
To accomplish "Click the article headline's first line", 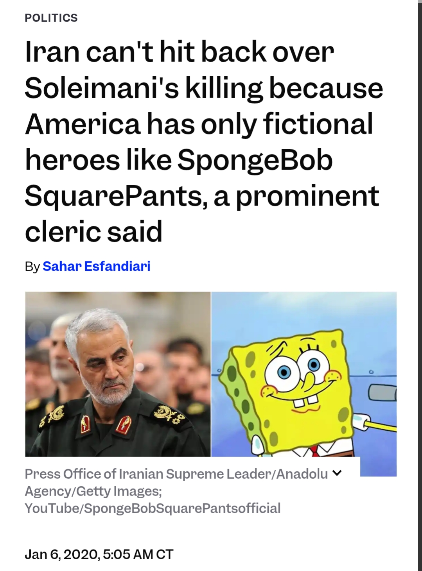I will (180, 52).
